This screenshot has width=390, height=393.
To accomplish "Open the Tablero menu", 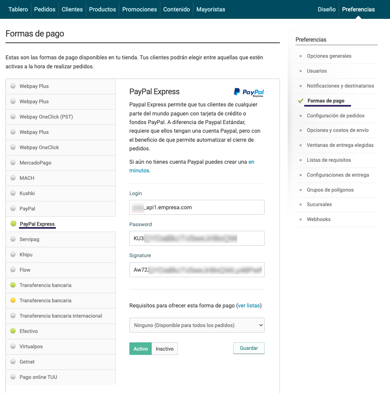I will (18, 9).
